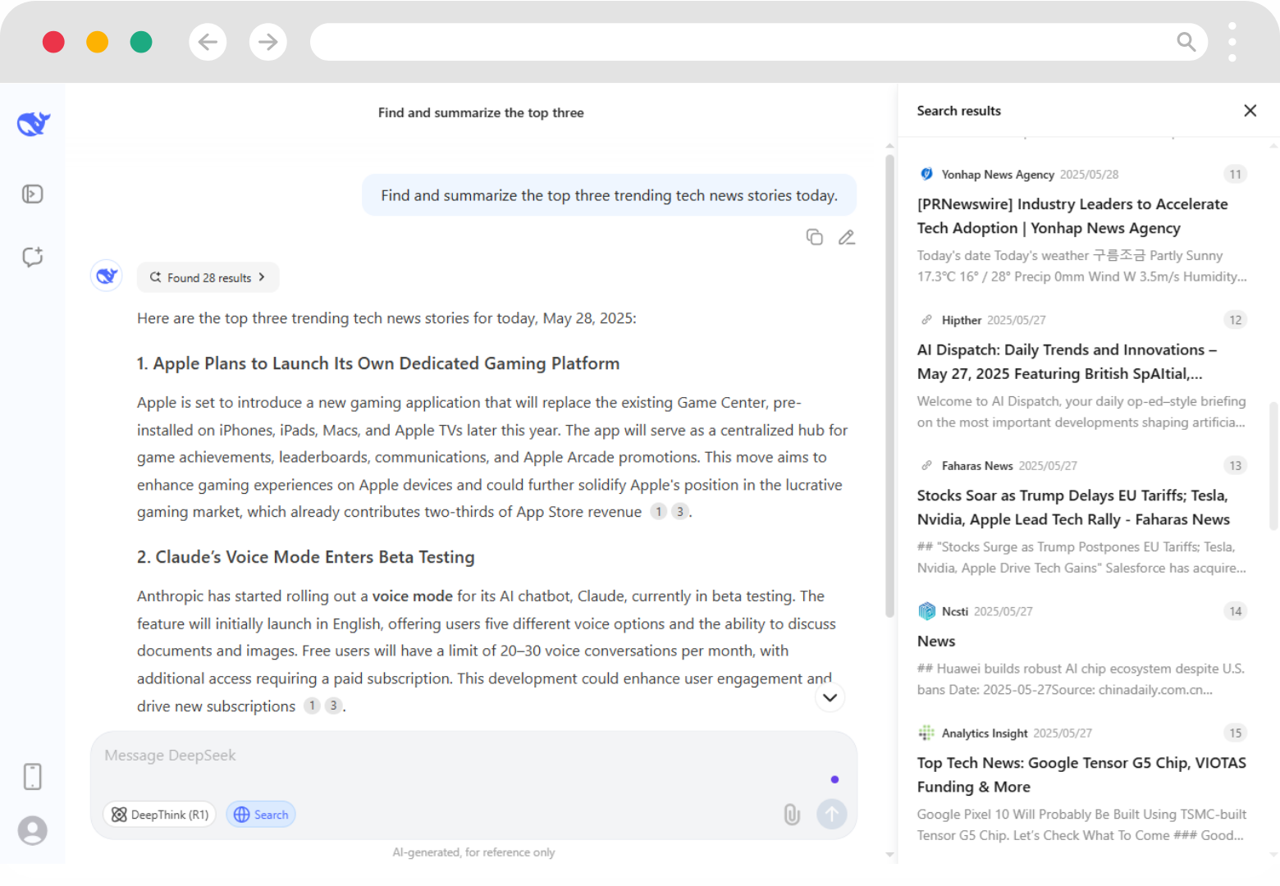Image resolution: width=1280 pixels, height=886 pixels.
Task: Click result number badge 11
Action: pos(1235,174)
